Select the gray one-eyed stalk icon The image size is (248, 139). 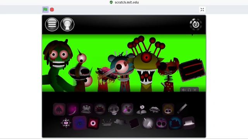coord(141,109)
